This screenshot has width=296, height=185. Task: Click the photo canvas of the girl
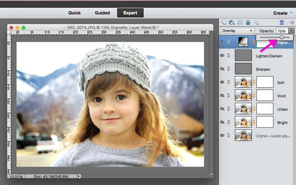point(110,104)
